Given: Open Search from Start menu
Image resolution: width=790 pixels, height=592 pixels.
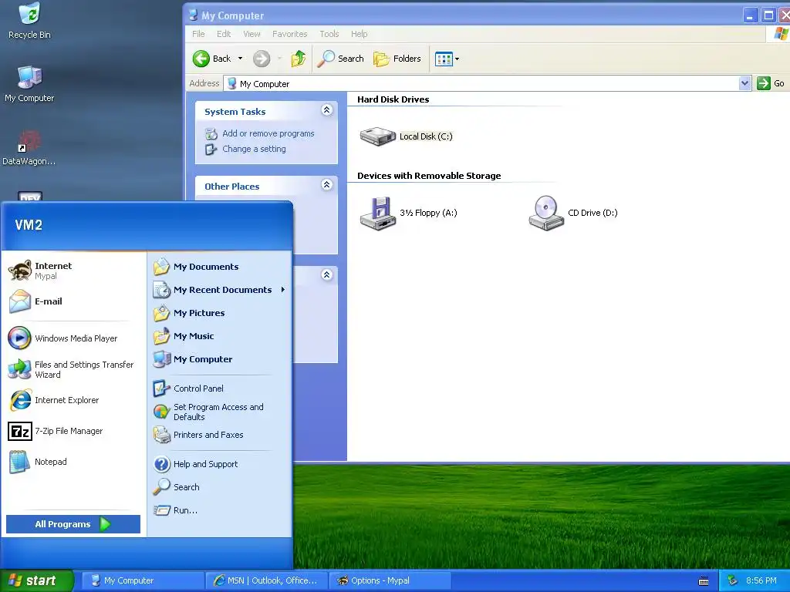Looking at the screenshot, I should click(220, 487).
